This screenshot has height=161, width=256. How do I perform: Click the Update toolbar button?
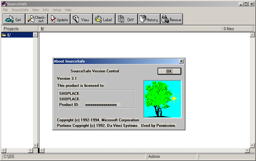click(x=59, y=19)
